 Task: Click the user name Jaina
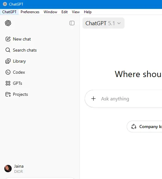[19, 166]
